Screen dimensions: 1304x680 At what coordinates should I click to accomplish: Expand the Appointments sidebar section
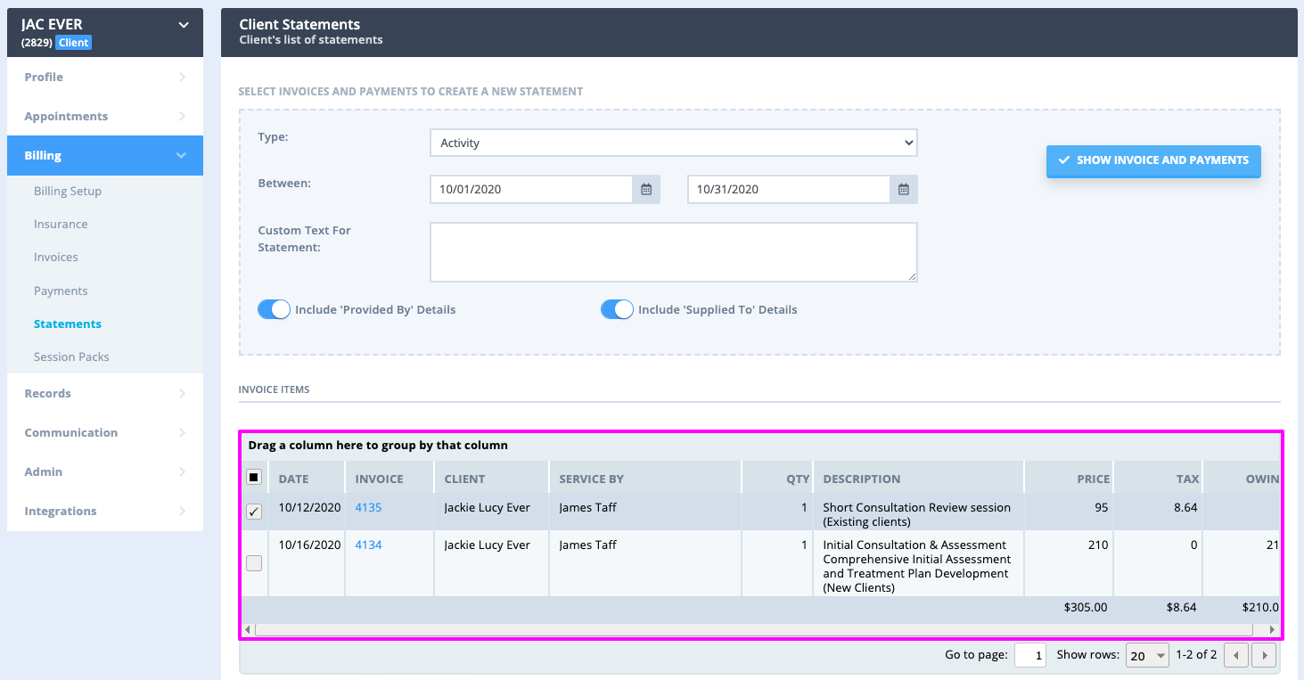105,117
